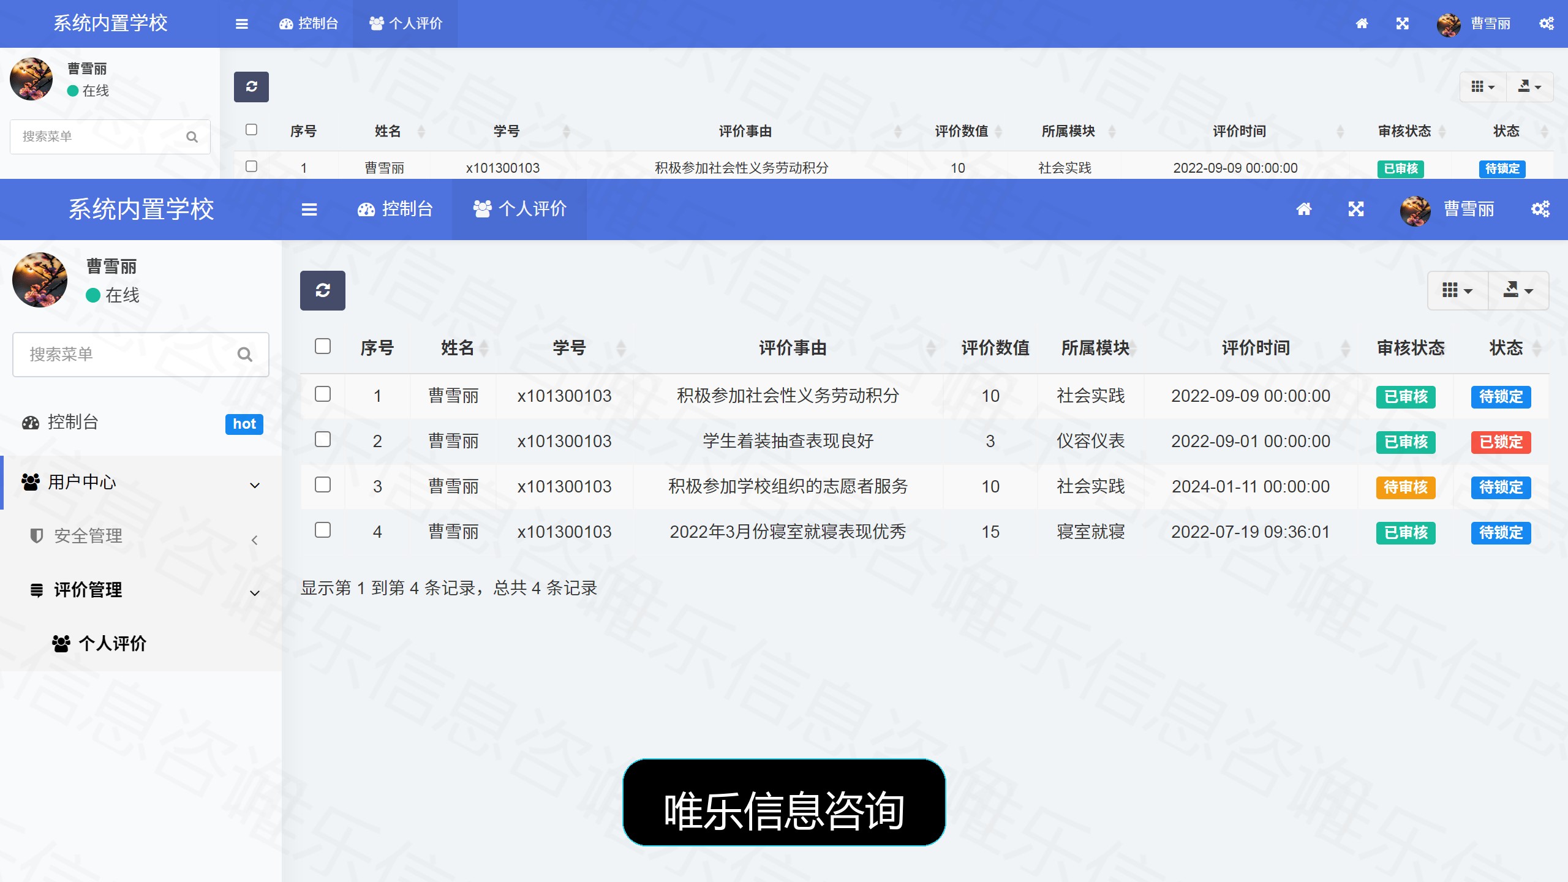Image resolution: width=1568 pixels, height=882 pixels.
Task: Open 个人评价 submenu item in sidebar
Action: point(141,644)
